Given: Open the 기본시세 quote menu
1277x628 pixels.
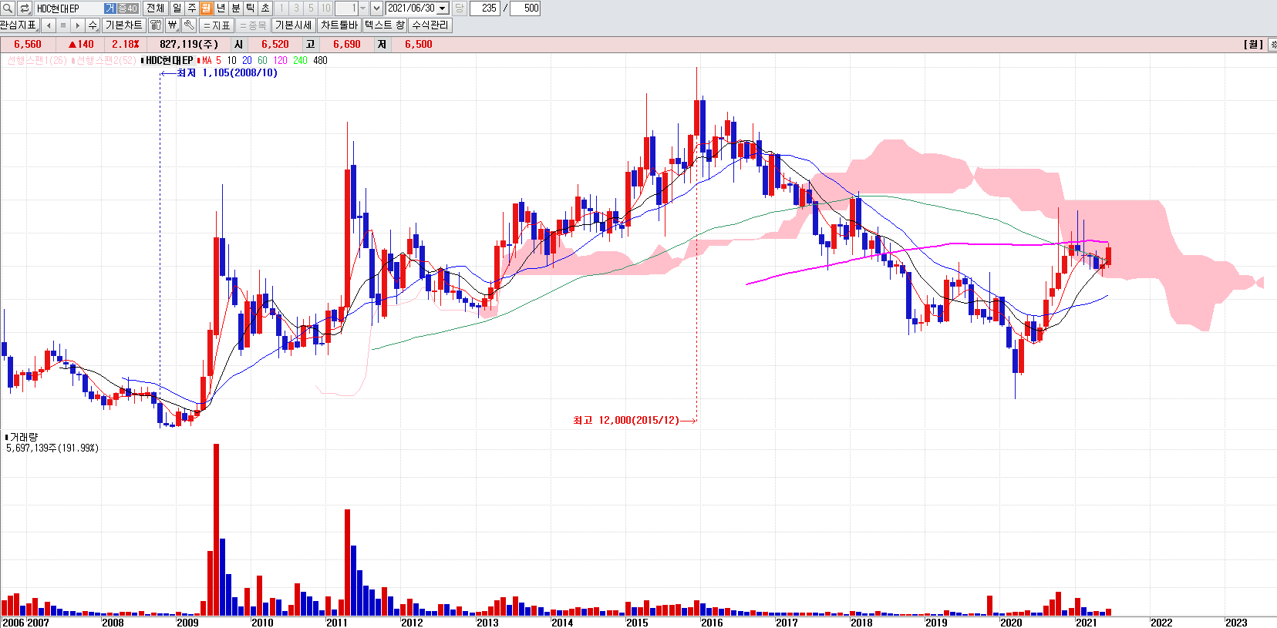Looking at the screenshot, I should tap(294, 25).
